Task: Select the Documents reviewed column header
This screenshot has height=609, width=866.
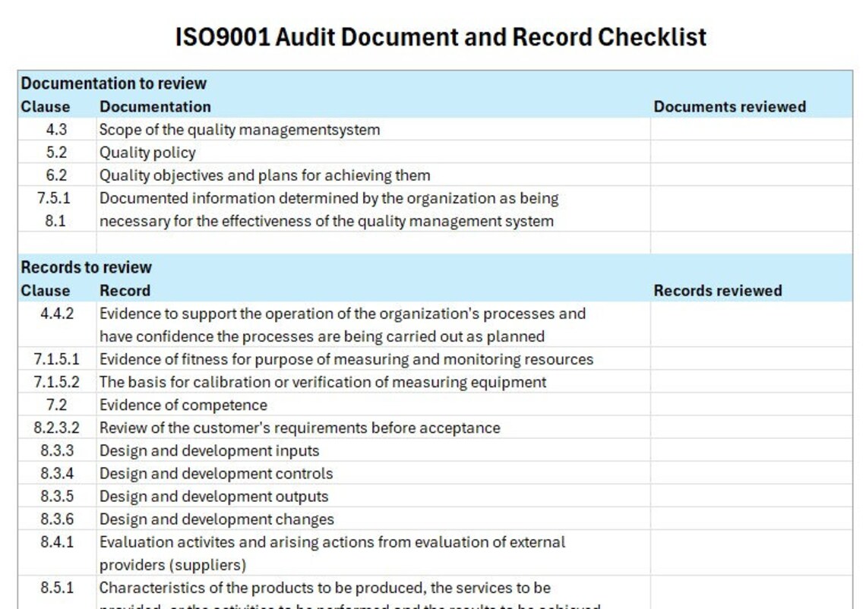Action: click(729, 106)
